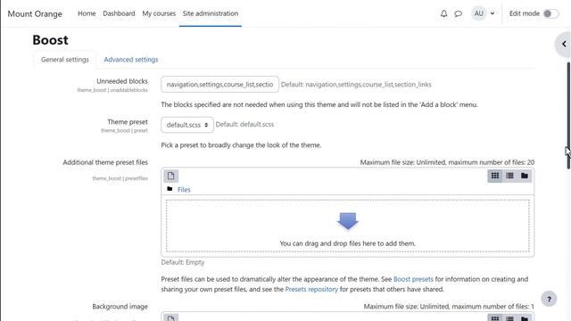Open the Presets repository link
The height and width of the screenshot is (321, 571).
pos(311,289)
